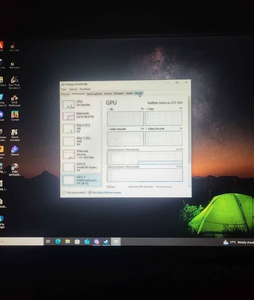Click the 3D engine utilization graph
254x300 pixels.
click(125, 118)
